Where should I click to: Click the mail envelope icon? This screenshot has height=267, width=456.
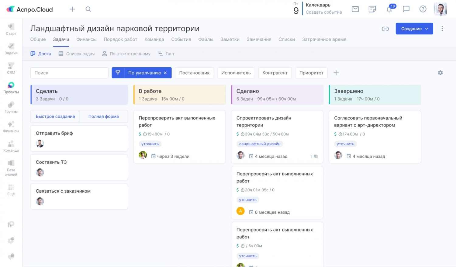coord(355,9)
